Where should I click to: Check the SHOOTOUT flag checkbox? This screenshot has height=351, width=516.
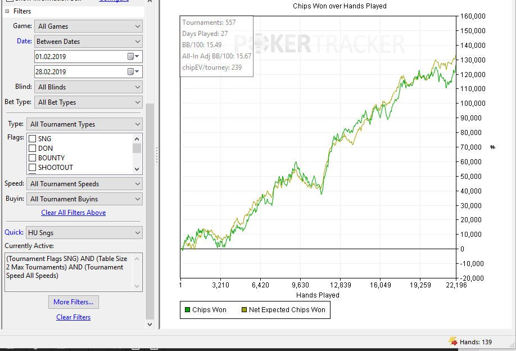click(x=32, y=167)
